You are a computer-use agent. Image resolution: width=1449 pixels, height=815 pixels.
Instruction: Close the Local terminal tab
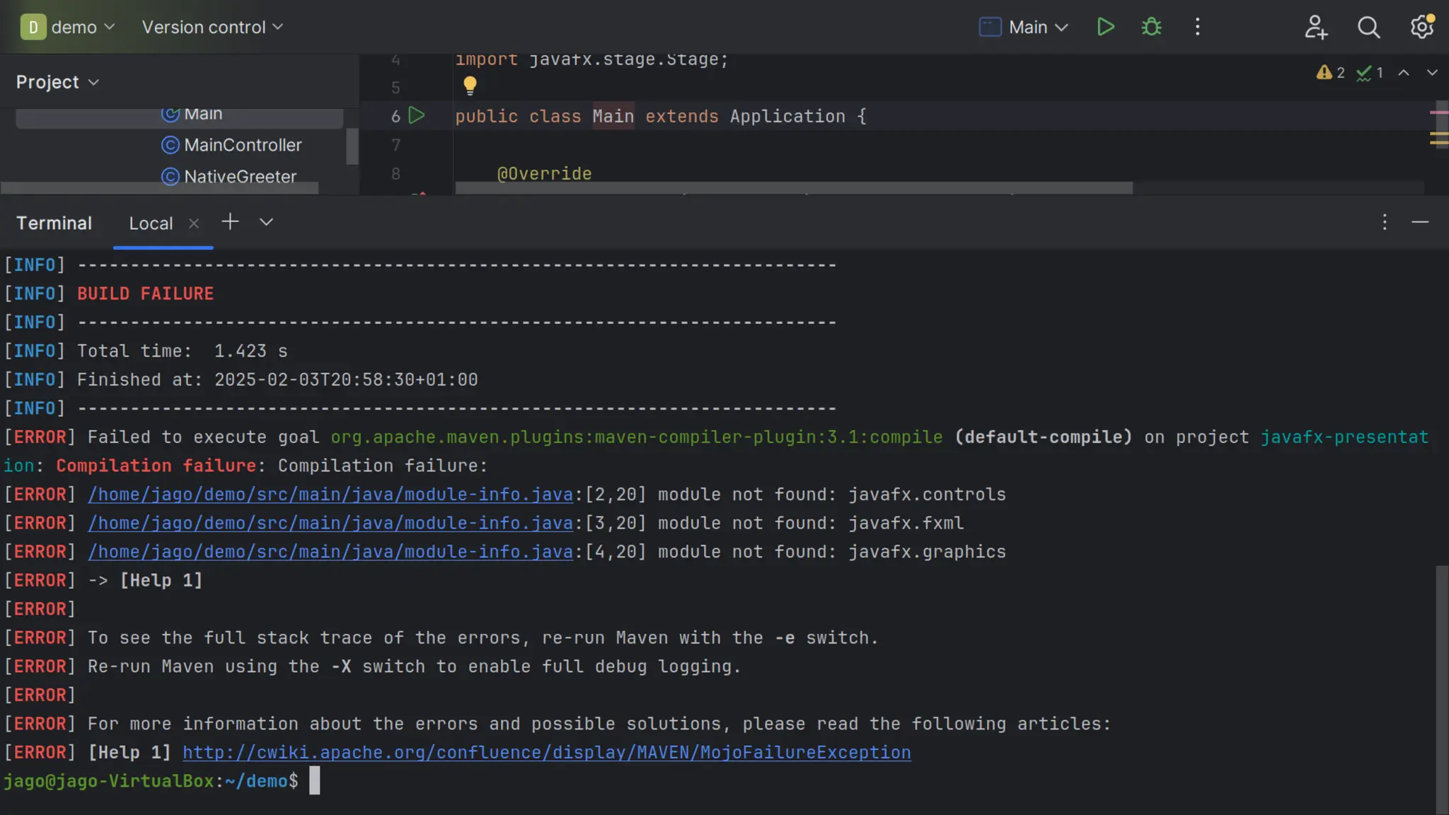(193, 224)
